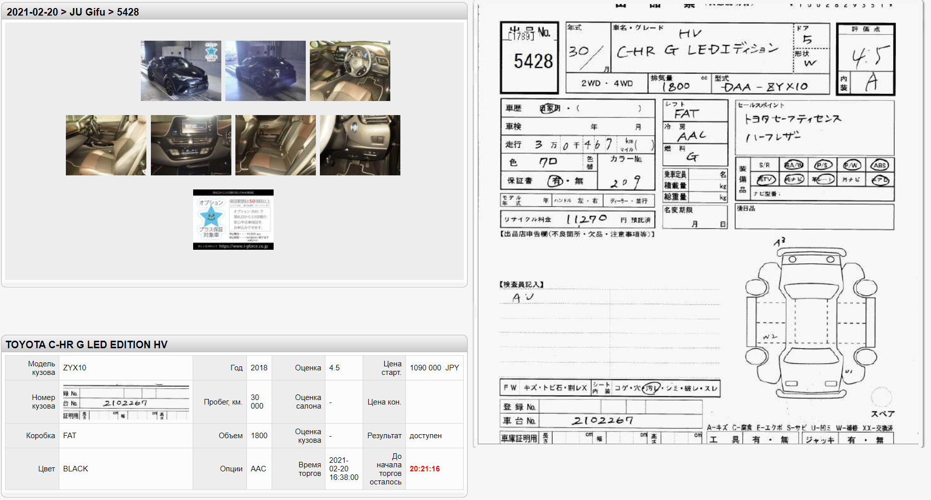Image resolution: width=931 pixels, height=500 pixels.
Task: Click the 2021-02-20 date in the header
Action: [x=32, y=12]
